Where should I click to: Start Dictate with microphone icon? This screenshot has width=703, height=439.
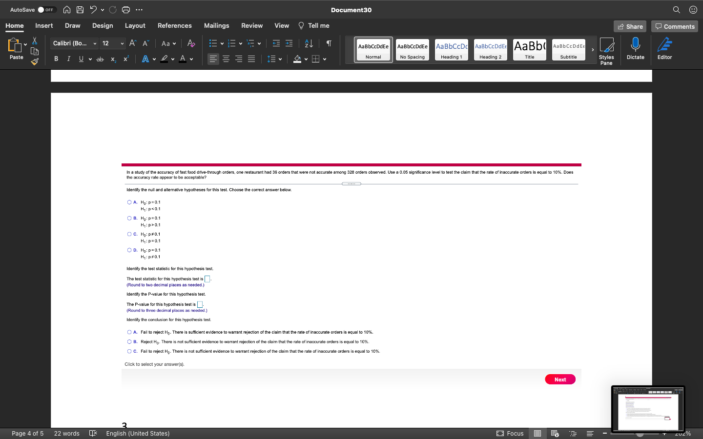click(x=635, y=49)
